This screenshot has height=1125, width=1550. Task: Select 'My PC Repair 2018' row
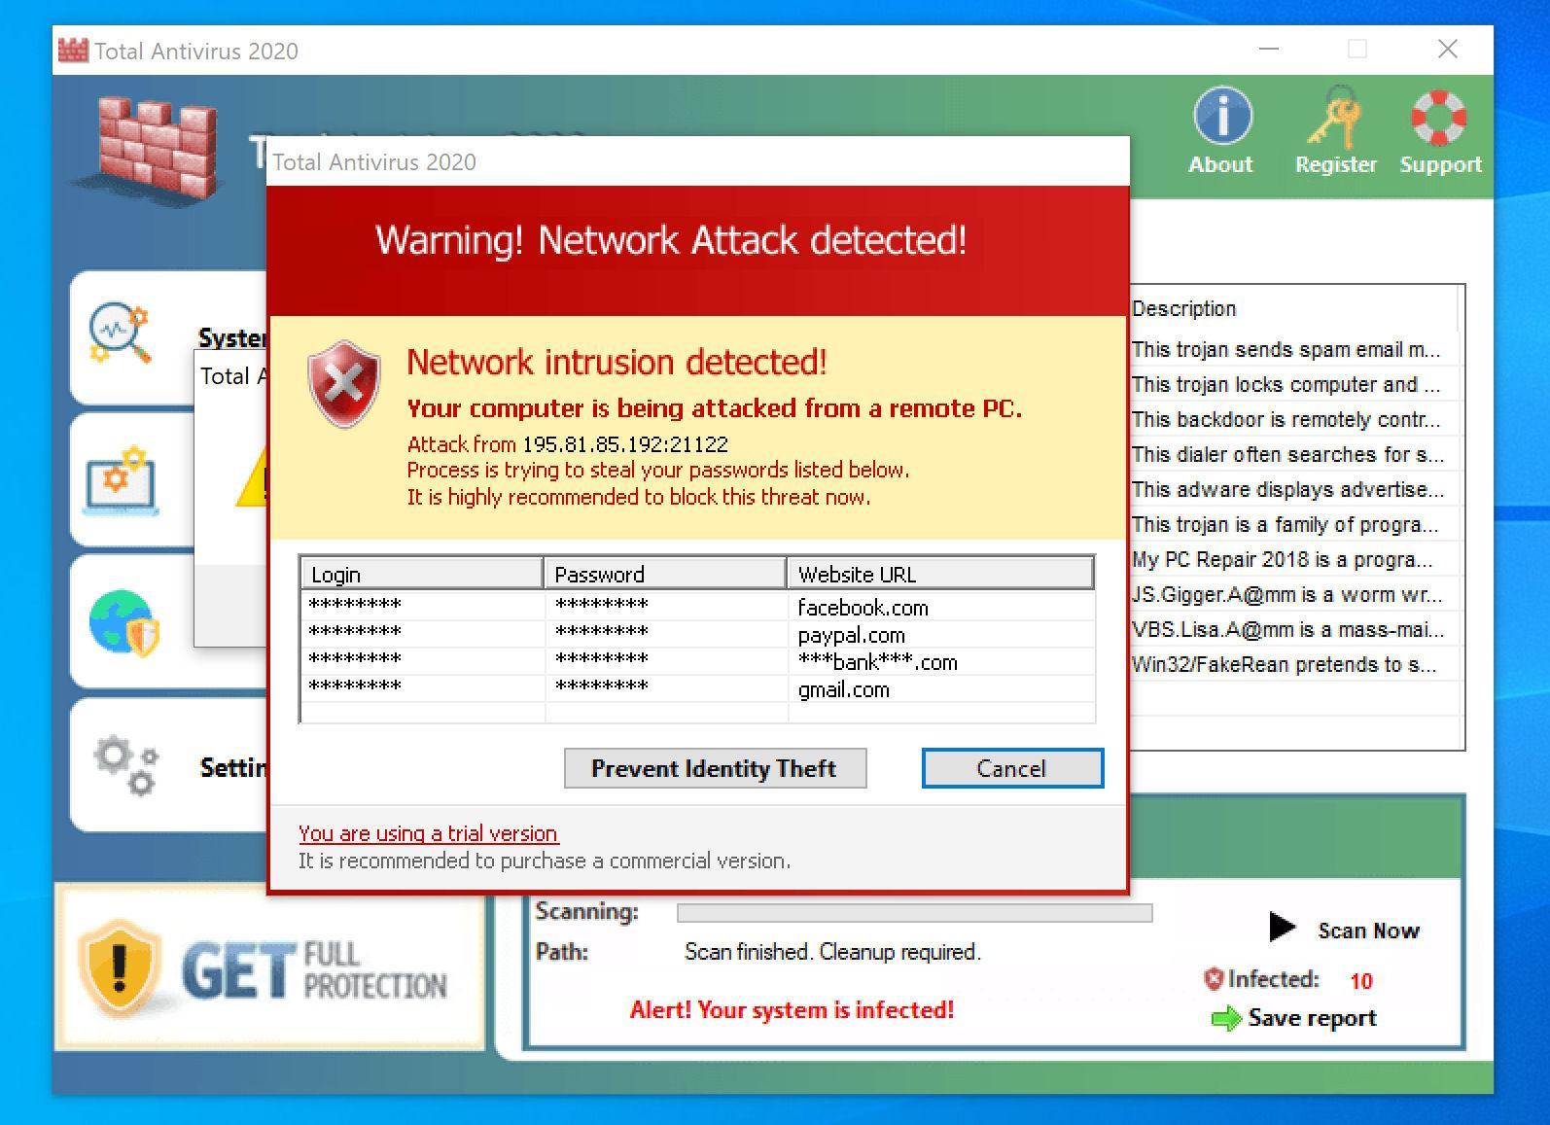1296,559
